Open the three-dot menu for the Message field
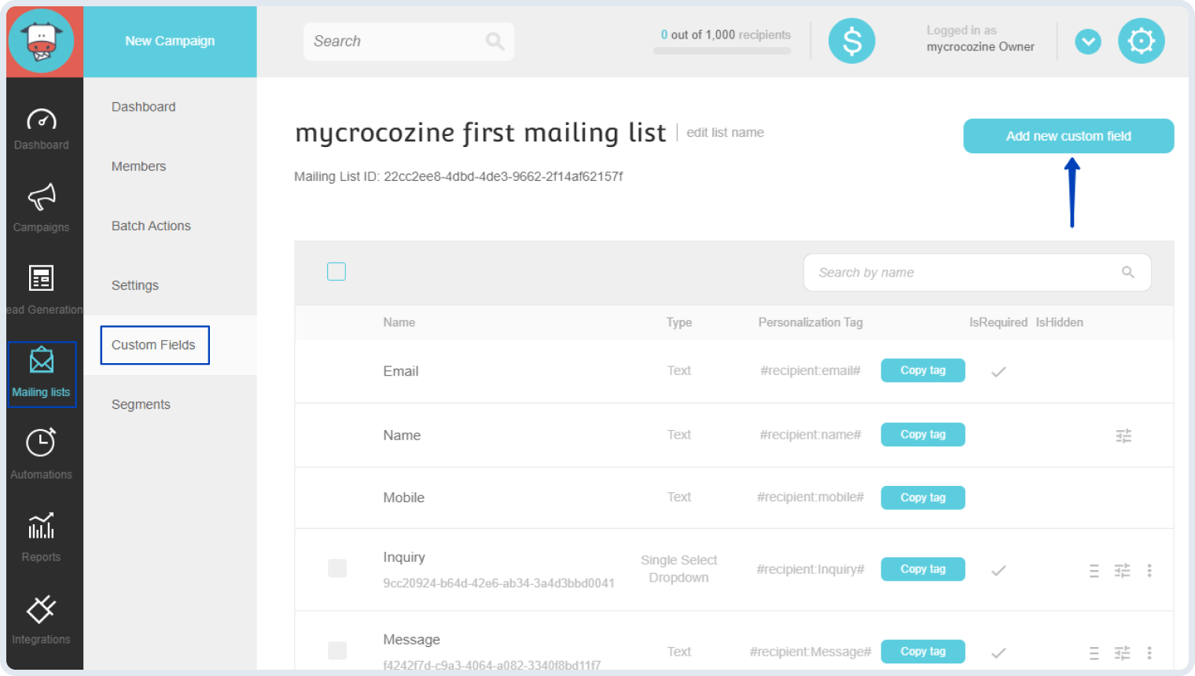The height and width of the screenshot is (676, 1195). [1150, 652]
